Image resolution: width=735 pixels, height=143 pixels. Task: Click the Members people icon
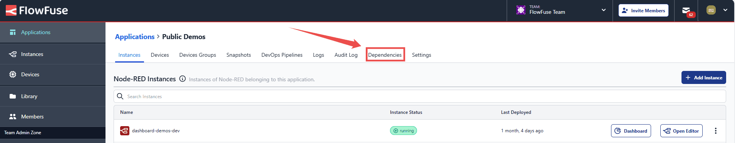[x=13, y=117]
